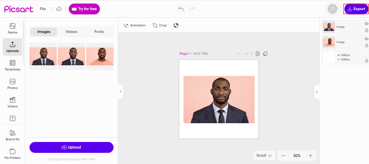Open the Scroll mode dropdown

pos(264,156)
